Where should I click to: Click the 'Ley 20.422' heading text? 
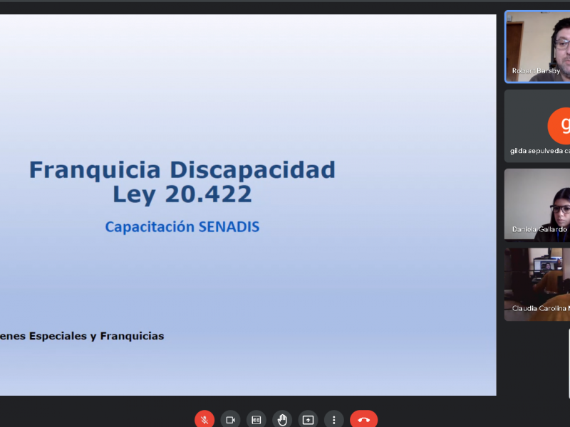(x=182, y=194)
